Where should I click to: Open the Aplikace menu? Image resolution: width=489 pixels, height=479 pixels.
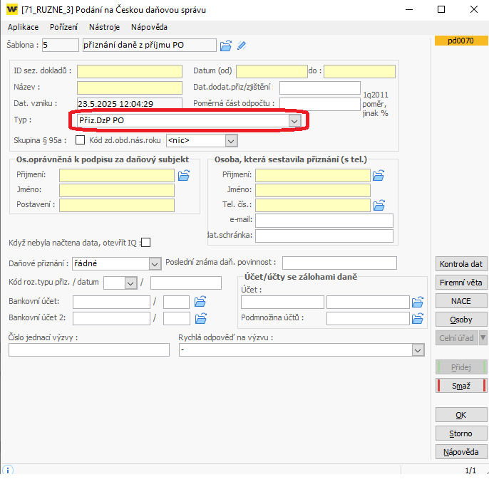pyautogui.click(x=23, y=27)
